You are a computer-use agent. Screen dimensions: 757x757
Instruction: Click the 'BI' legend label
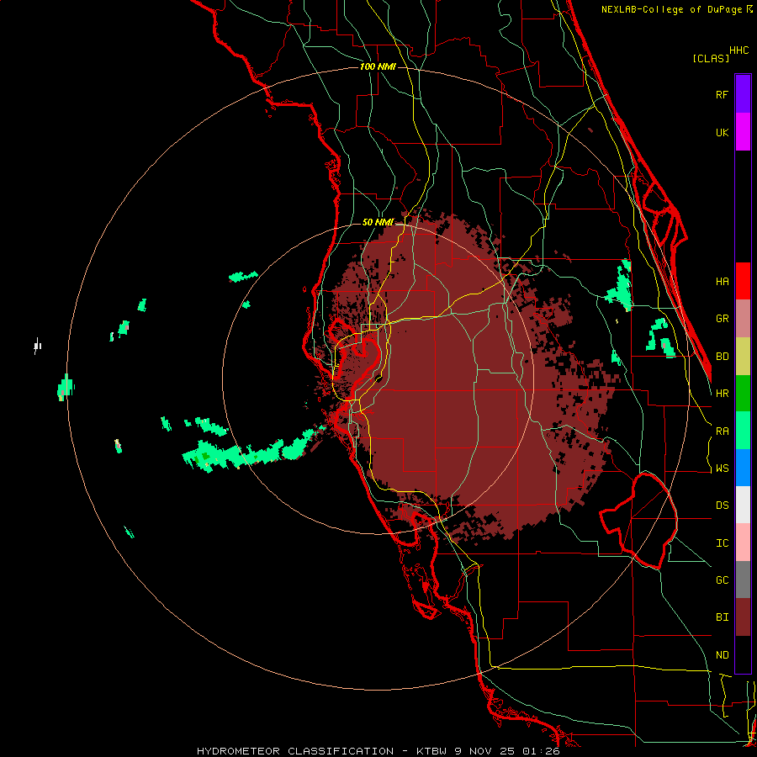(722, 617)
